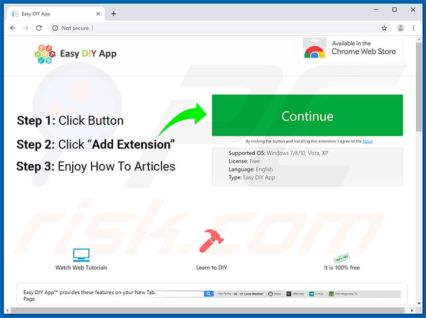
Task: Bookmark this page with the star
Action: click(384, 28)
